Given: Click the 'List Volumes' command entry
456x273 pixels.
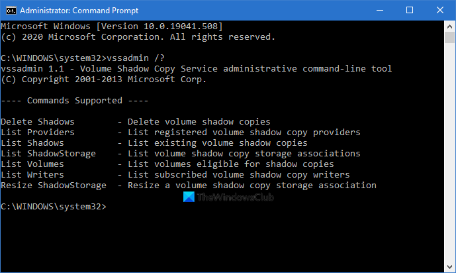Looking at the screenshot, I should [x=32, y=164].
